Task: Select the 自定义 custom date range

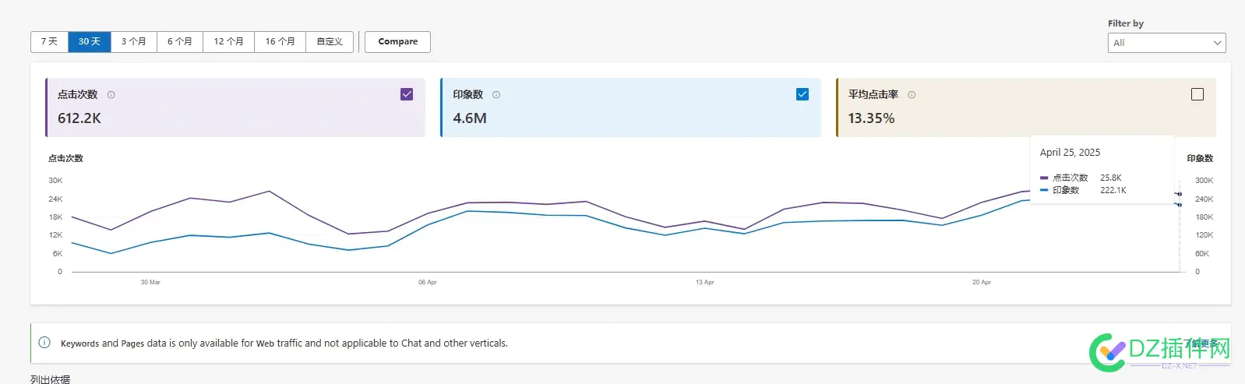Action: pos(330,41)
